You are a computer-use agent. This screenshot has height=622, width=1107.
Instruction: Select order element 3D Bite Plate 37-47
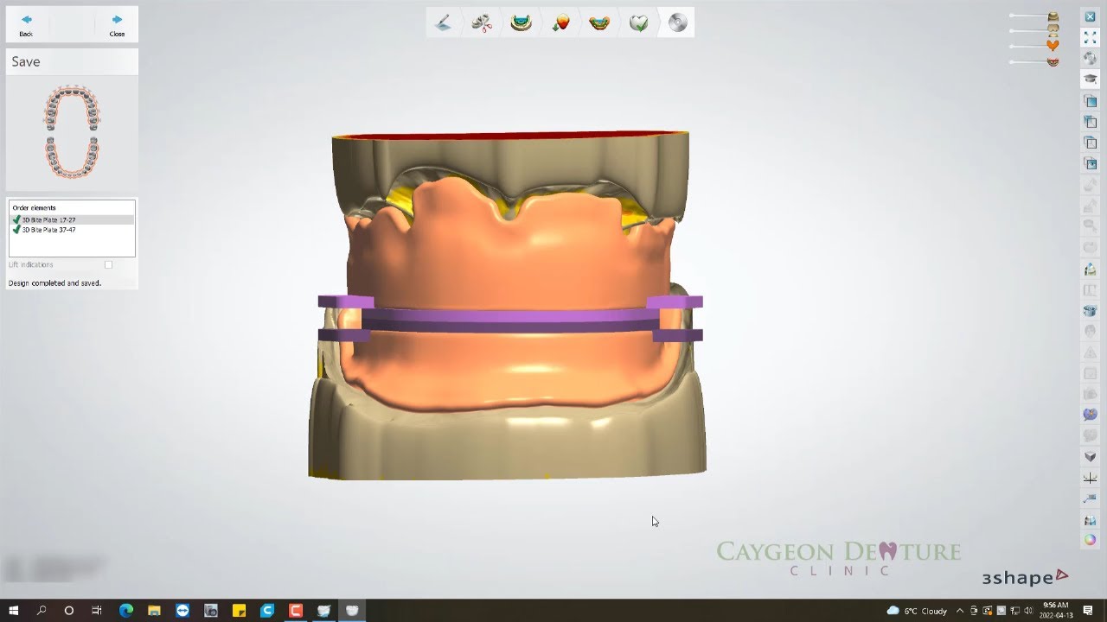click(x=72, y=230)
